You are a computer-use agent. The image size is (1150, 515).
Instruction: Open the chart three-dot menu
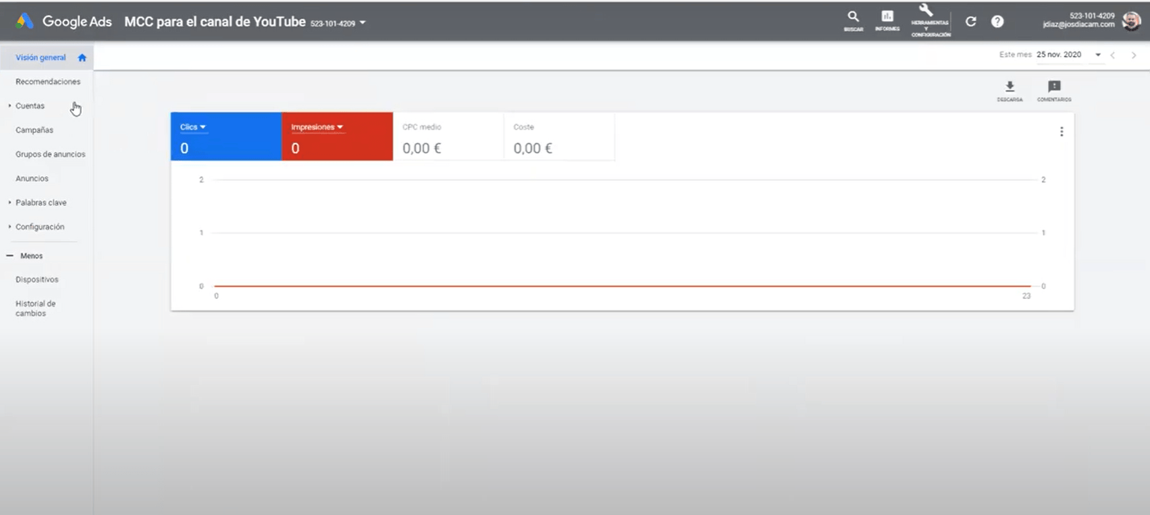point(1062,132)
